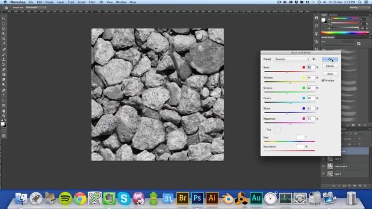372x209 pixels.
Task: Select the Zoom tool
Action: click(x=3, y=116)
